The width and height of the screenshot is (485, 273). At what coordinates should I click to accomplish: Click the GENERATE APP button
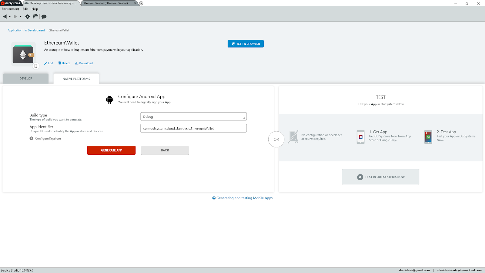(x=111, y=150)
